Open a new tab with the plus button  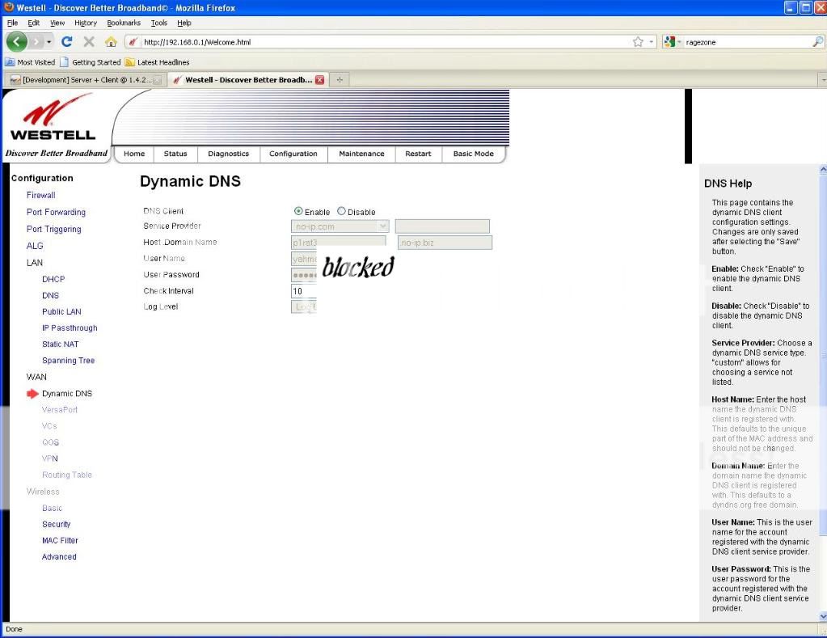coord(340,80)
